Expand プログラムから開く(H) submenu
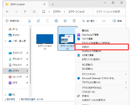 pyautogui.click(x=126, y=82)
